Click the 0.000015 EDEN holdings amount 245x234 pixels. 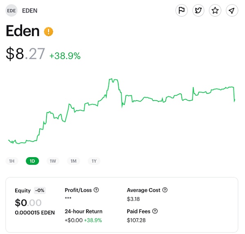[x=34, y=213]
